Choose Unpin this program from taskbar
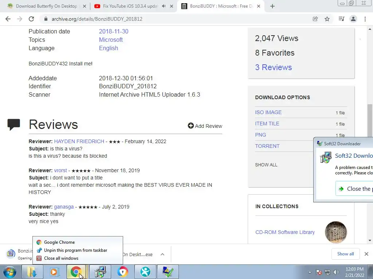 78,250
